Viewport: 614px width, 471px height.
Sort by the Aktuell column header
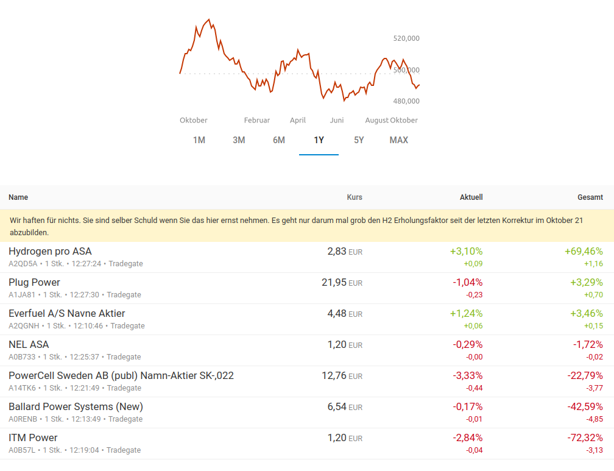471,197
